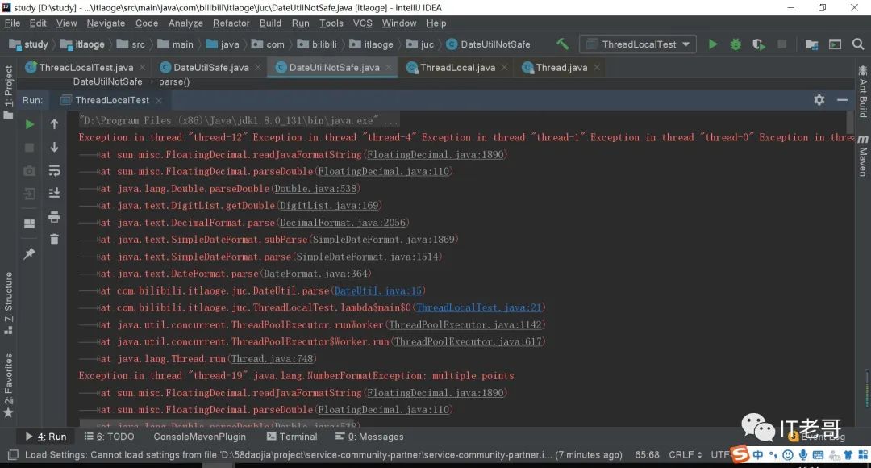
Task: Open the VCS menu
Action: [x=363, y=23]
